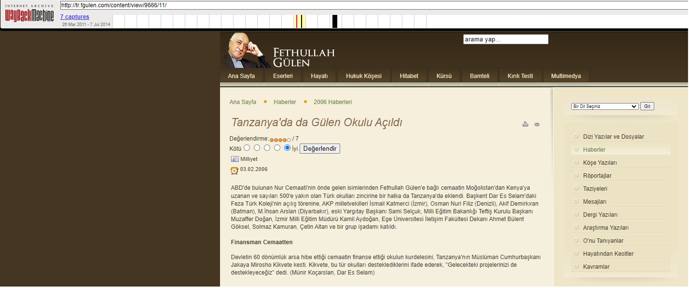The image size is (689, 288).
Task: Open the '7 captures' link
Action: (x=75, y=17)
